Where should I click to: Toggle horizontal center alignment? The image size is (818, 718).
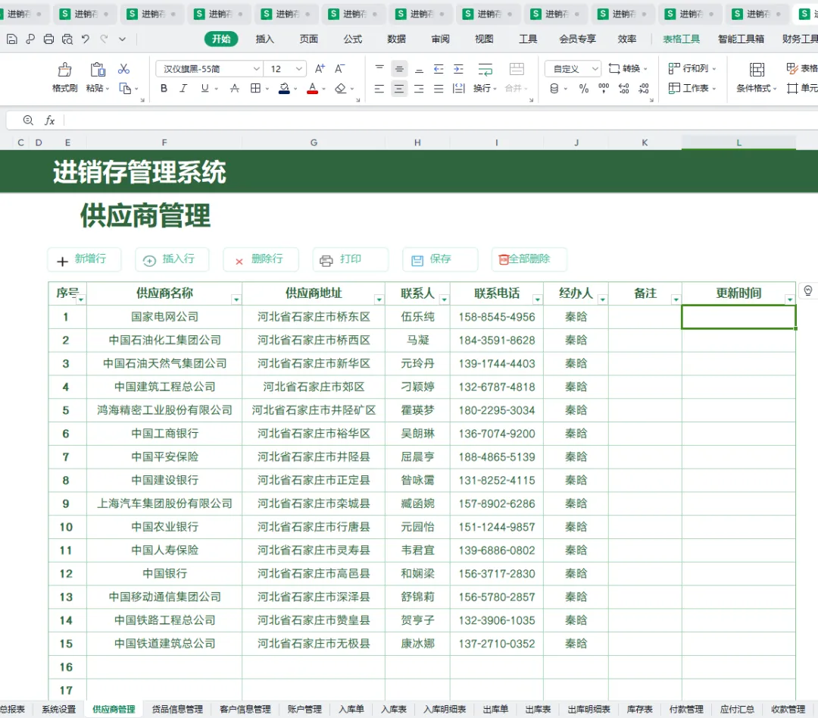[x=399, y=88]
